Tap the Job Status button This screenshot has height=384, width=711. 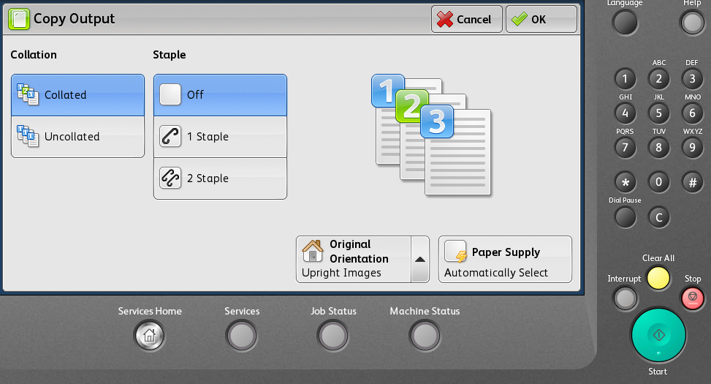pos(333,336)
